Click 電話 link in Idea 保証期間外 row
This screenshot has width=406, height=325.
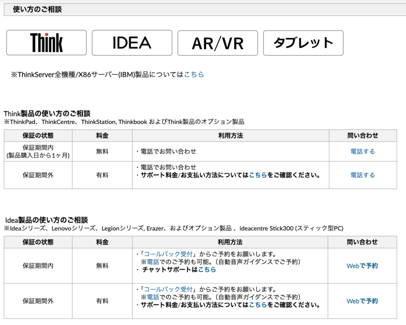(x=153, y=297)
